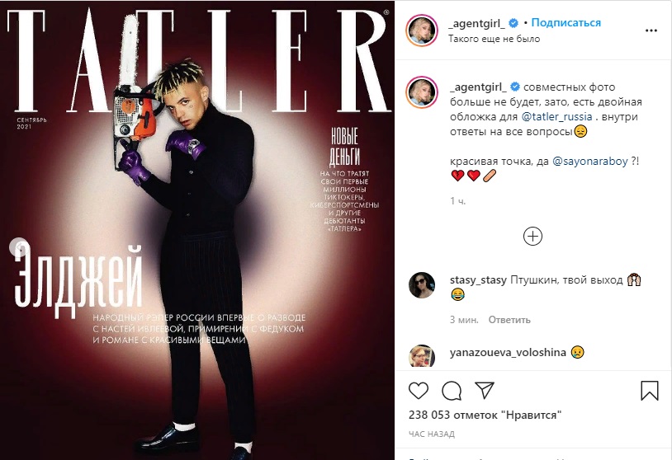672x460 pixels.
Task: Open comment bubble icon
Action: tap(452, 391)
